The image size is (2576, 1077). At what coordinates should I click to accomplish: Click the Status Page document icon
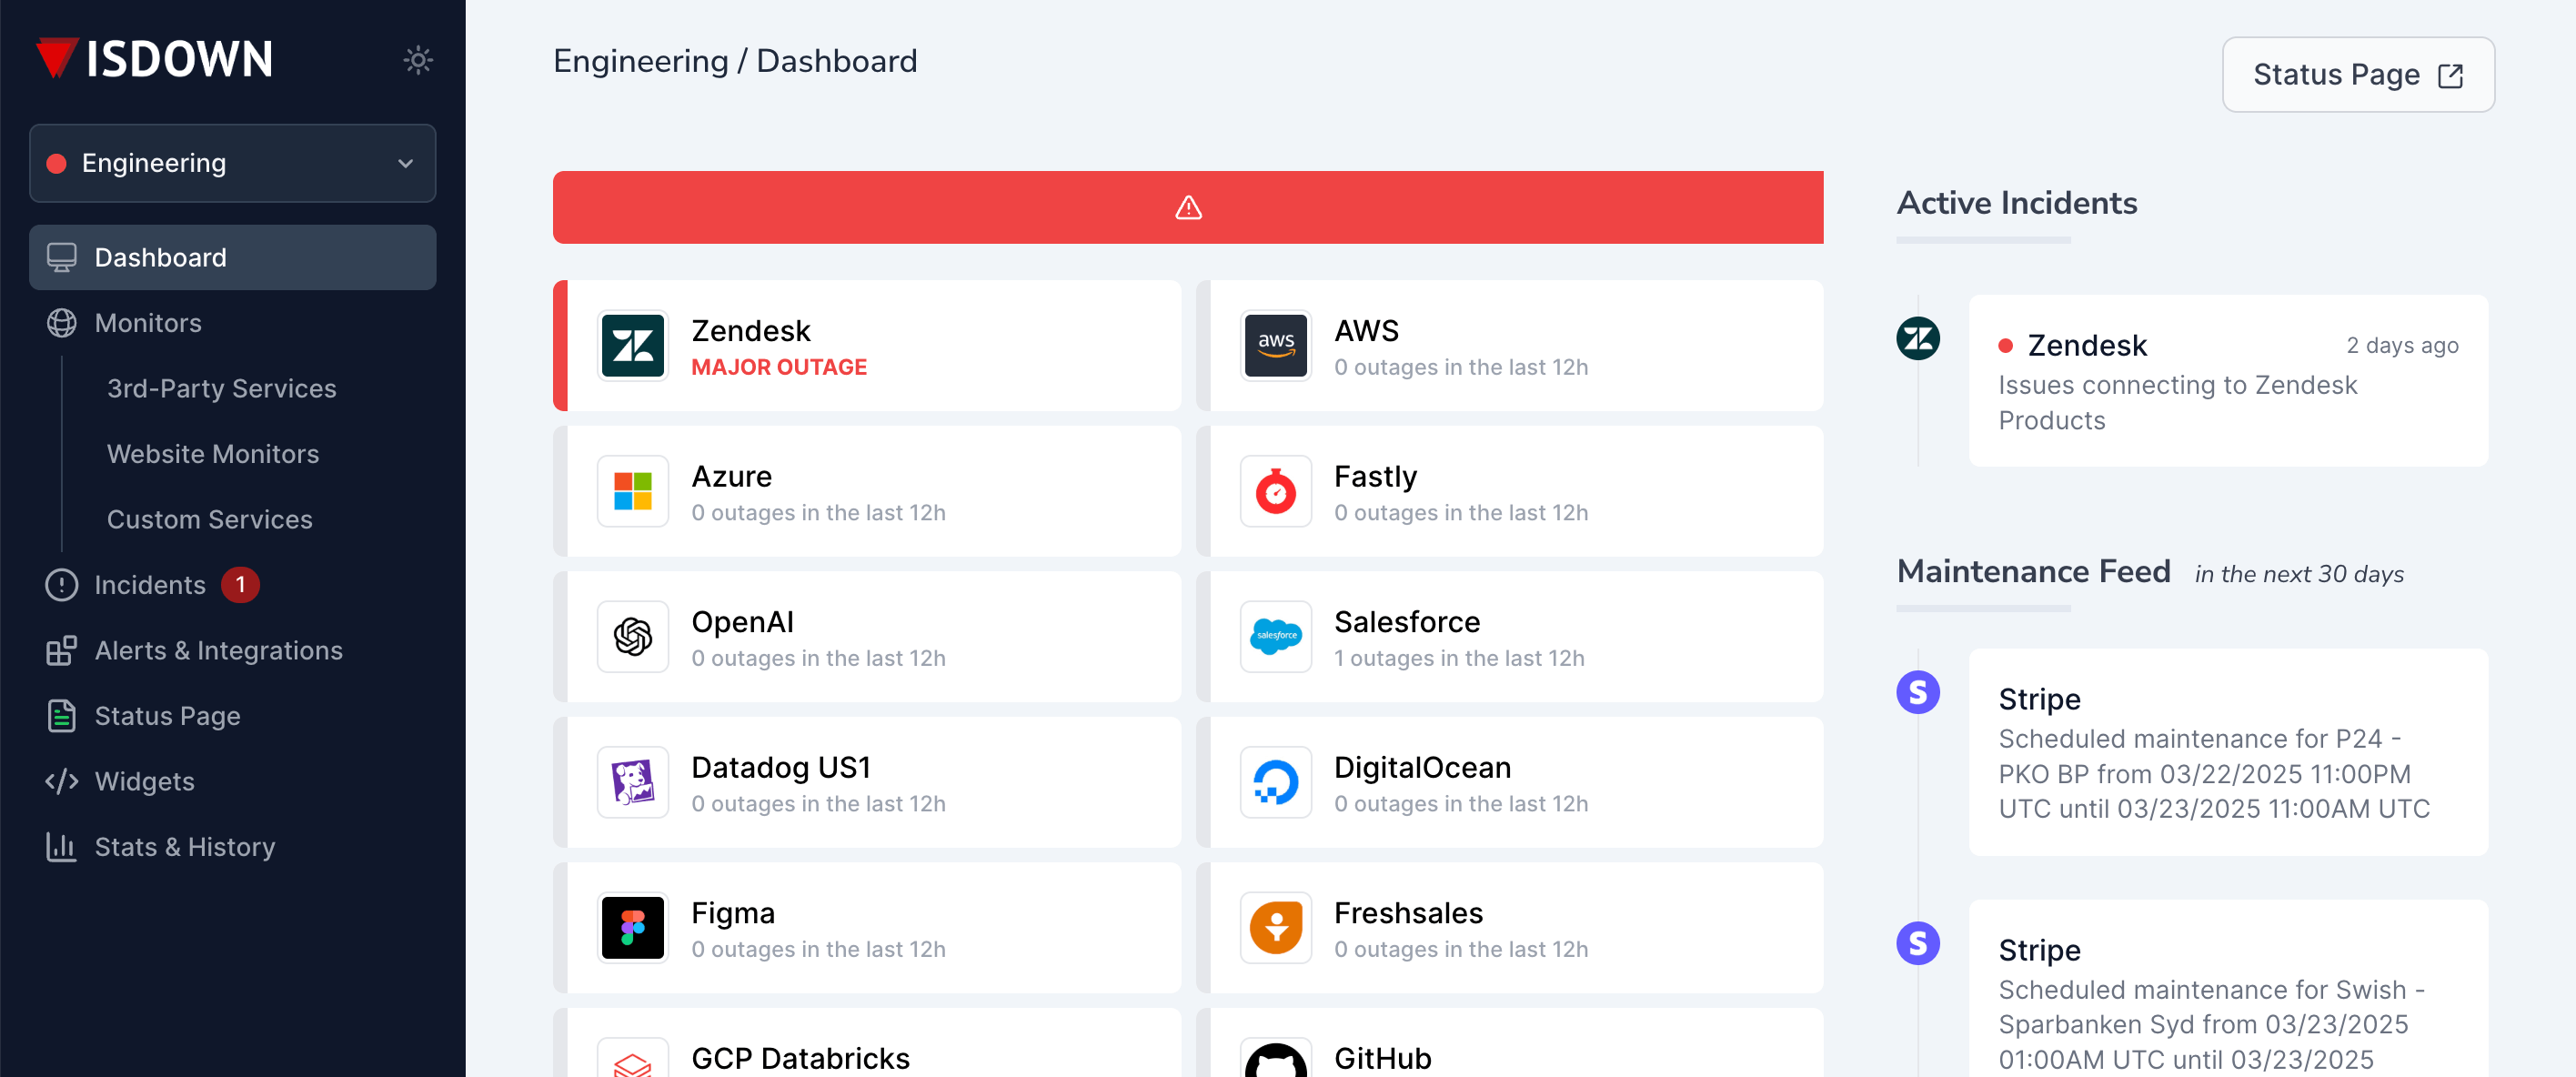click(61, 716)
